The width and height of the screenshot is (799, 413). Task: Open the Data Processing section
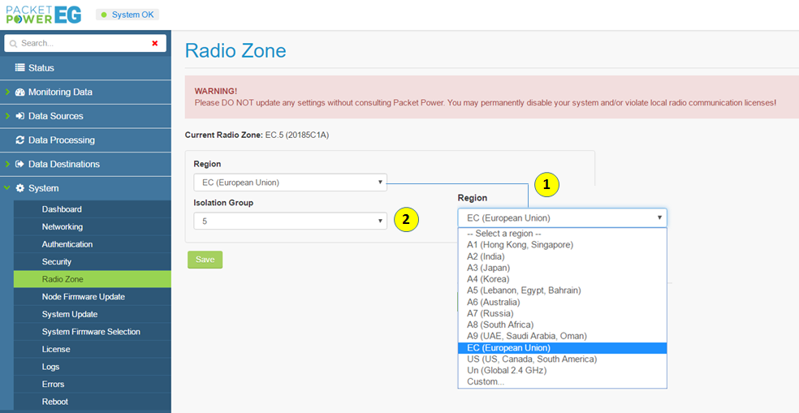point(61,140)
